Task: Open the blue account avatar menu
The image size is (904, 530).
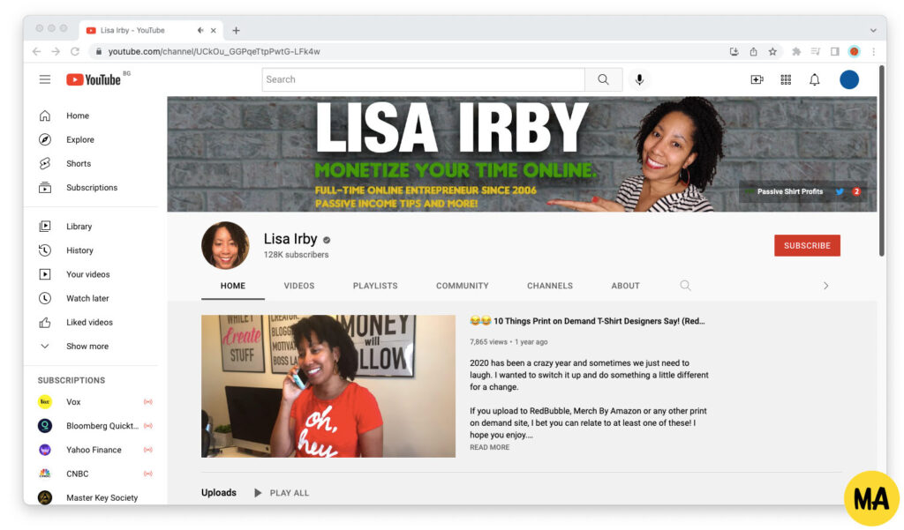Action: [848, 79]
